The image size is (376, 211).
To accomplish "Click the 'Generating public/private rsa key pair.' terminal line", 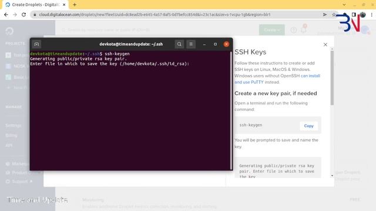I will [x=78, y=59].
